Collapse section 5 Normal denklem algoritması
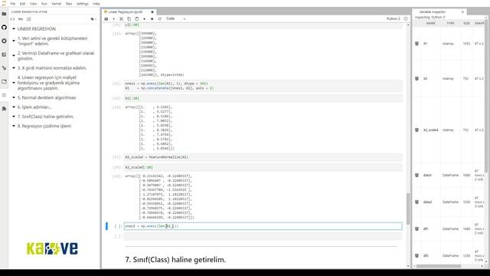490x276 pixels. coord(14,97)
